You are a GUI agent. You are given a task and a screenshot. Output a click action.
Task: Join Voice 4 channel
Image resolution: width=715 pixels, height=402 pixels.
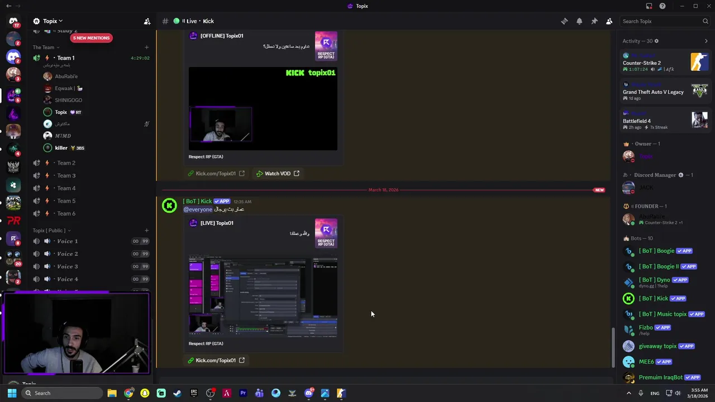[x=91, y=279]
